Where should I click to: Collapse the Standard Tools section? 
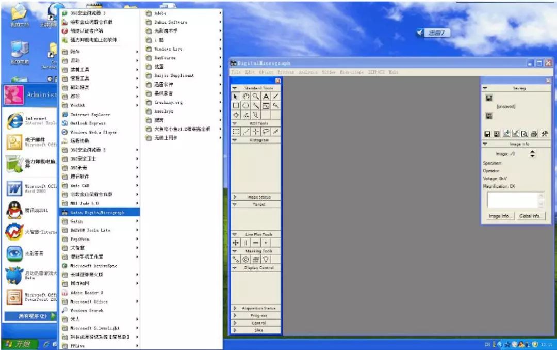235,88
